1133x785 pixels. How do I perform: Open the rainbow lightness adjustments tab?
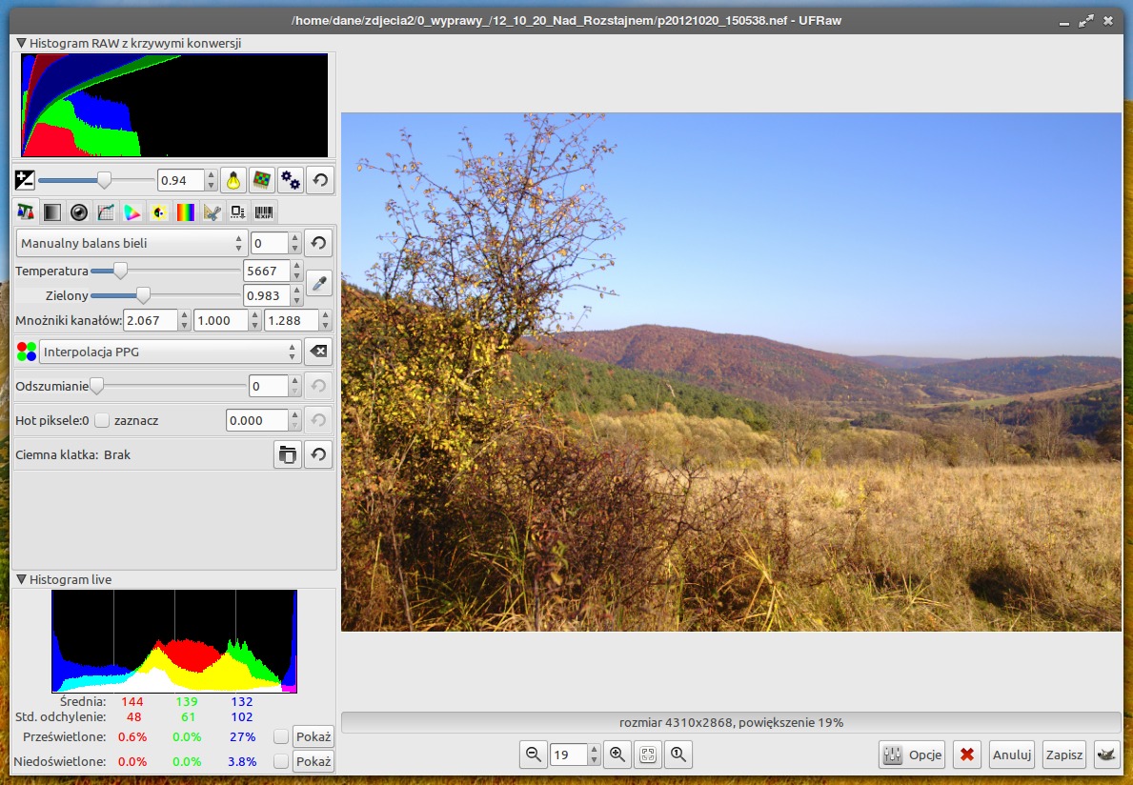click(186, 211)
